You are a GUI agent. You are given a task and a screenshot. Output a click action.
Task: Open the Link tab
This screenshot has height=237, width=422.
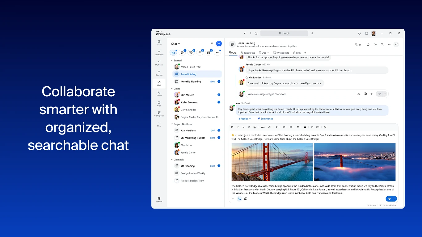[297, 53]
